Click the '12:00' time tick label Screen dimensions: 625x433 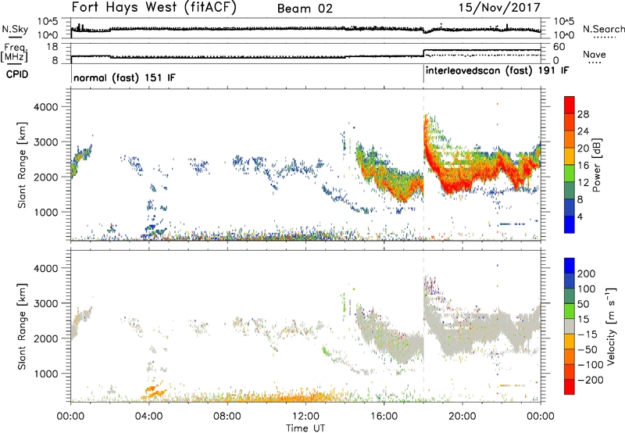[305, 417]
